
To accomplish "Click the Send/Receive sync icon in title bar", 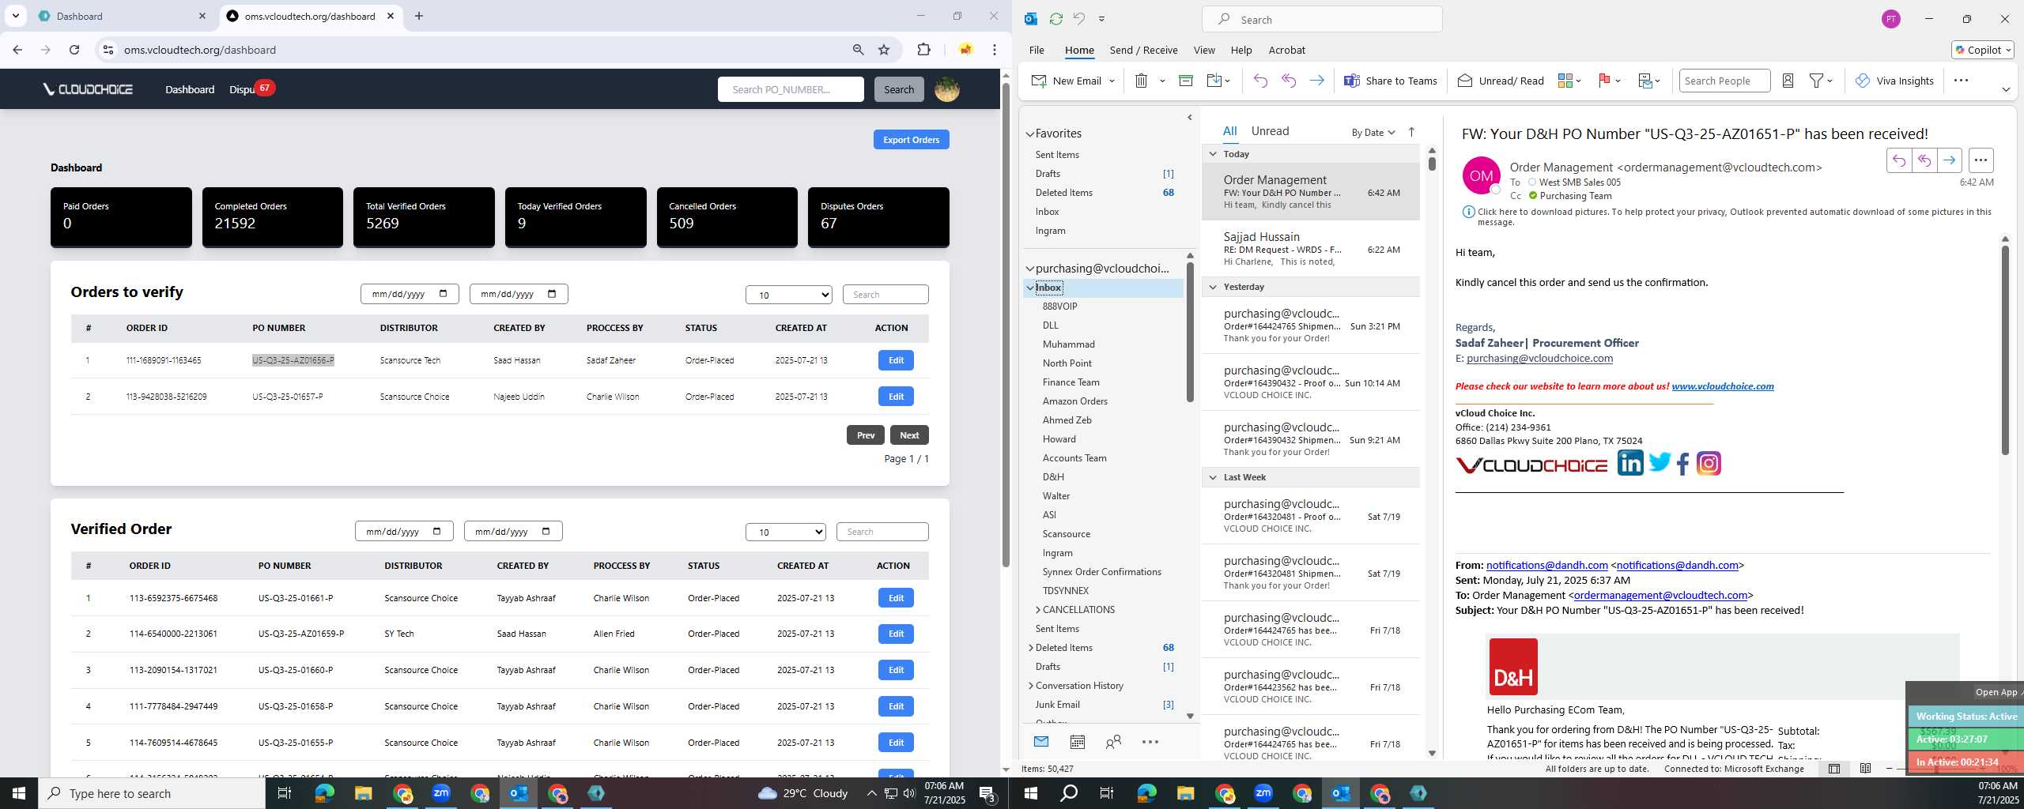I will 1055,19.
